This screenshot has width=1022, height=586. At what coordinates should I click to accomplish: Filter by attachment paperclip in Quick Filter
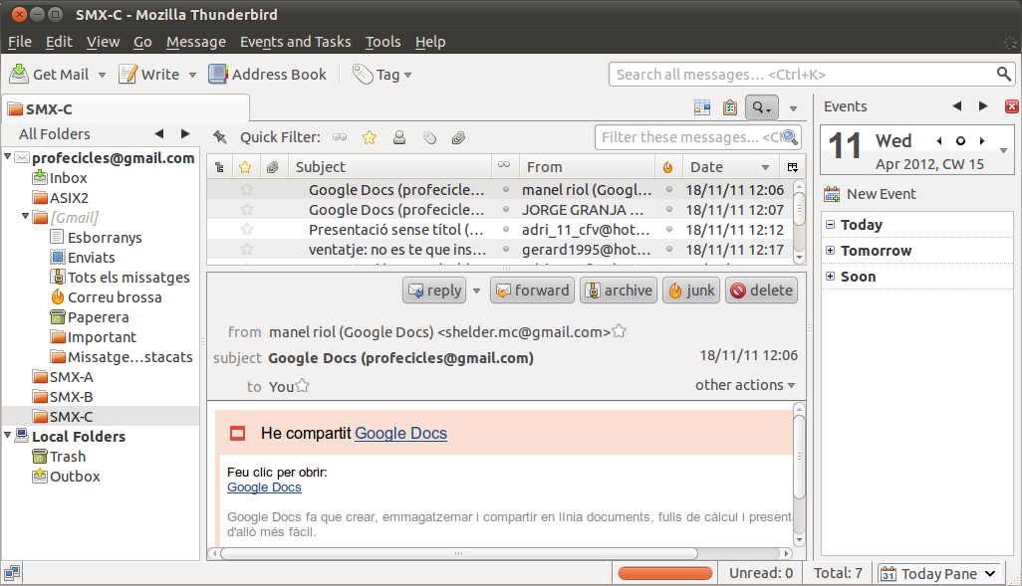458,137
